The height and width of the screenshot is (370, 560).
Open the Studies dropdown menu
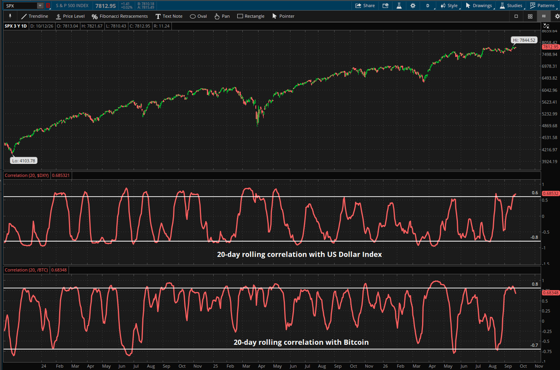pos(511,6)
